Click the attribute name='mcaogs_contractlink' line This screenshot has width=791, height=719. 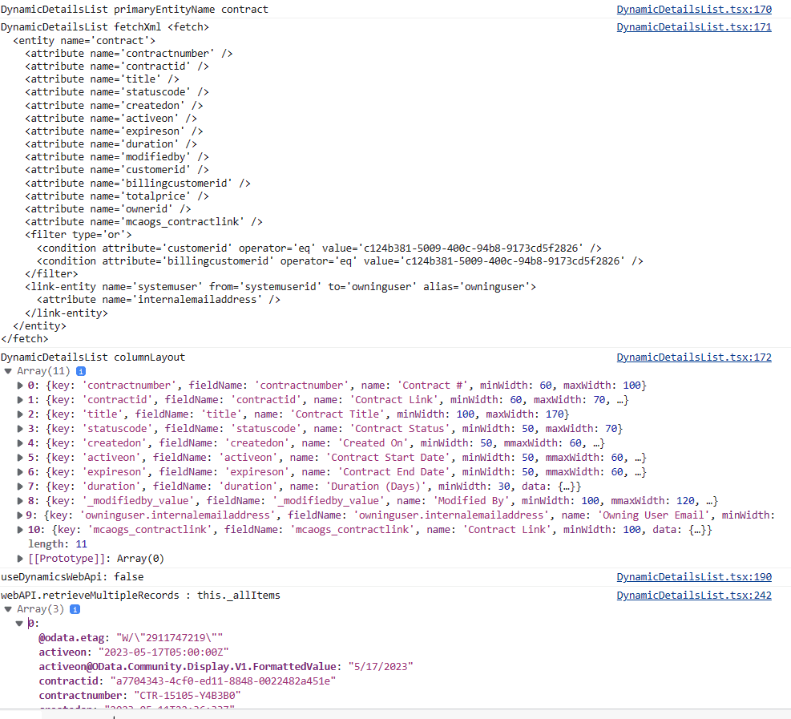pos(143,221)
